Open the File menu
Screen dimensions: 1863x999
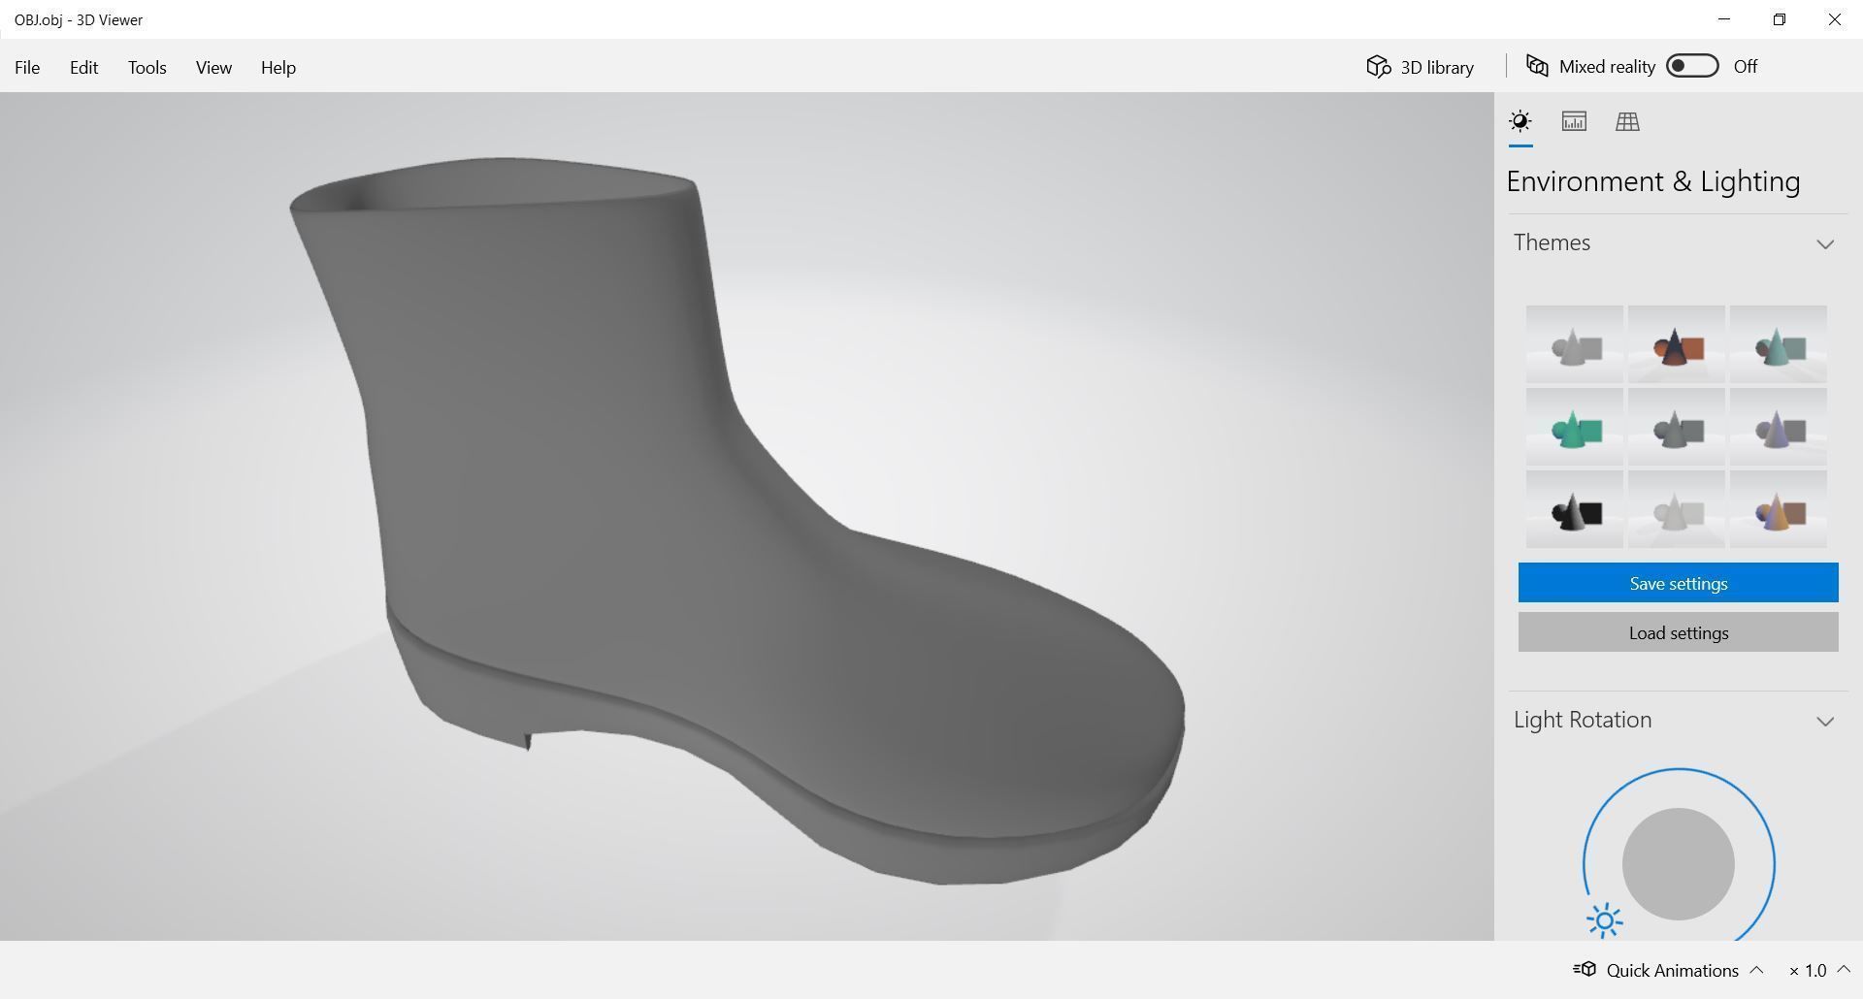coord(27,67)
